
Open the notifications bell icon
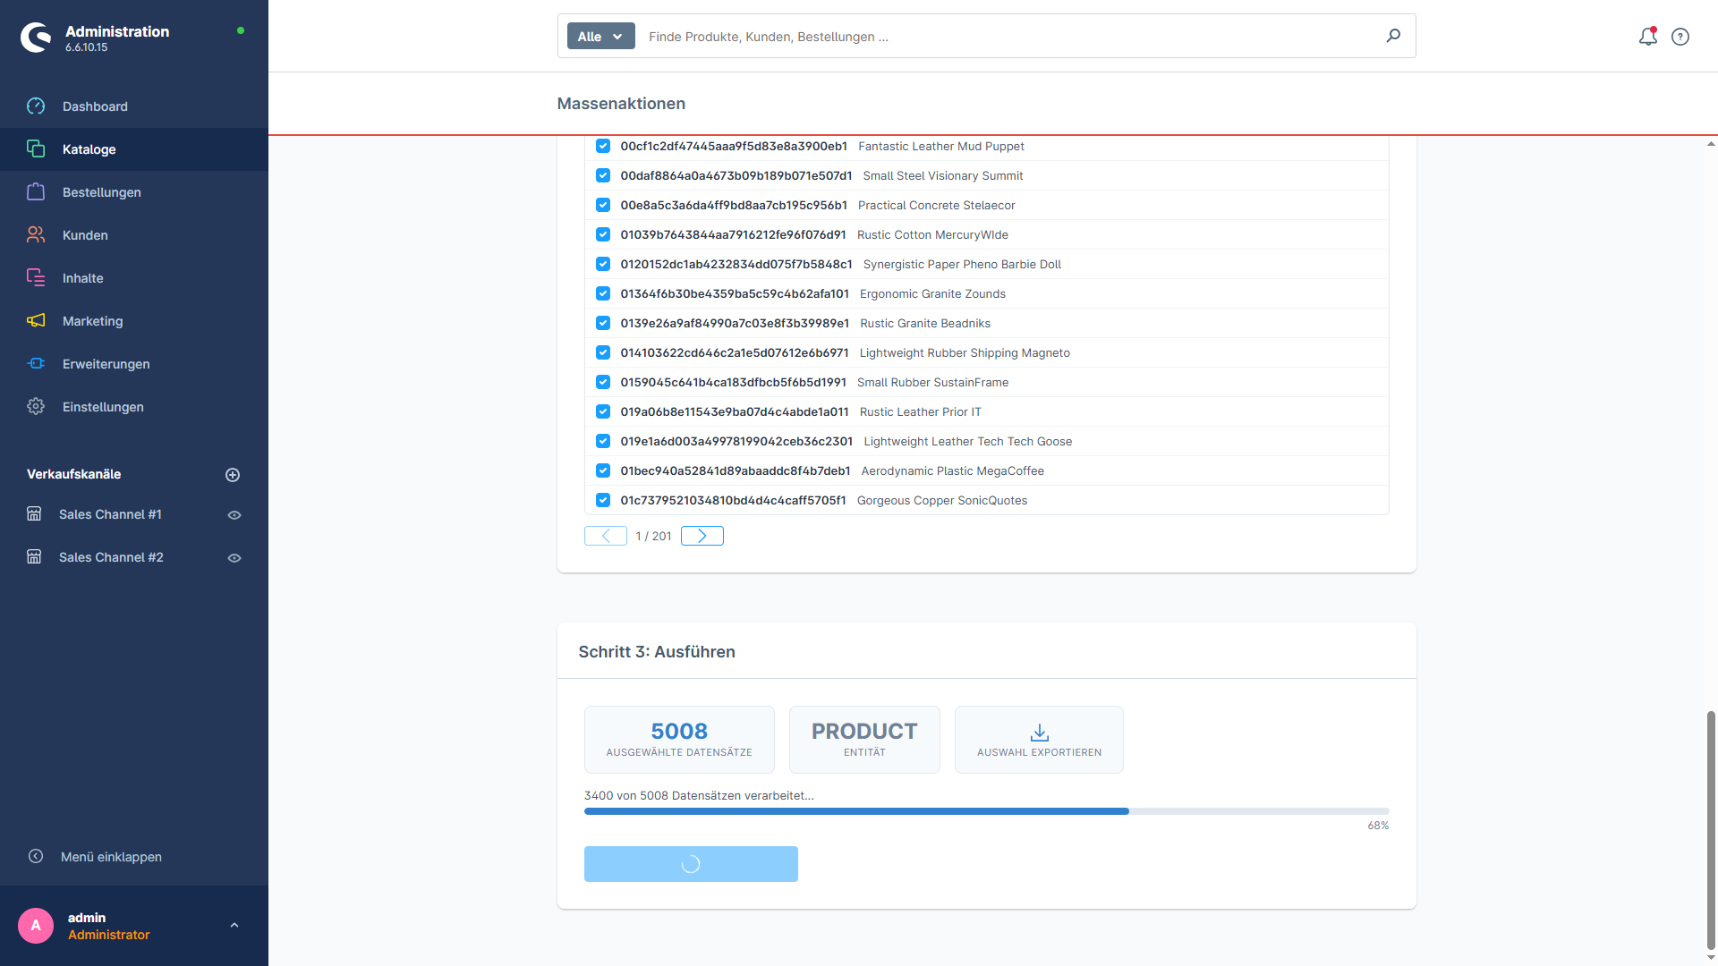1647,37
